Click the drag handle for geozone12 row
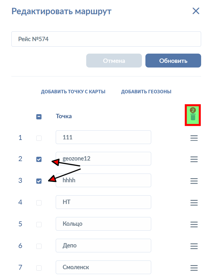 point(194,159)
